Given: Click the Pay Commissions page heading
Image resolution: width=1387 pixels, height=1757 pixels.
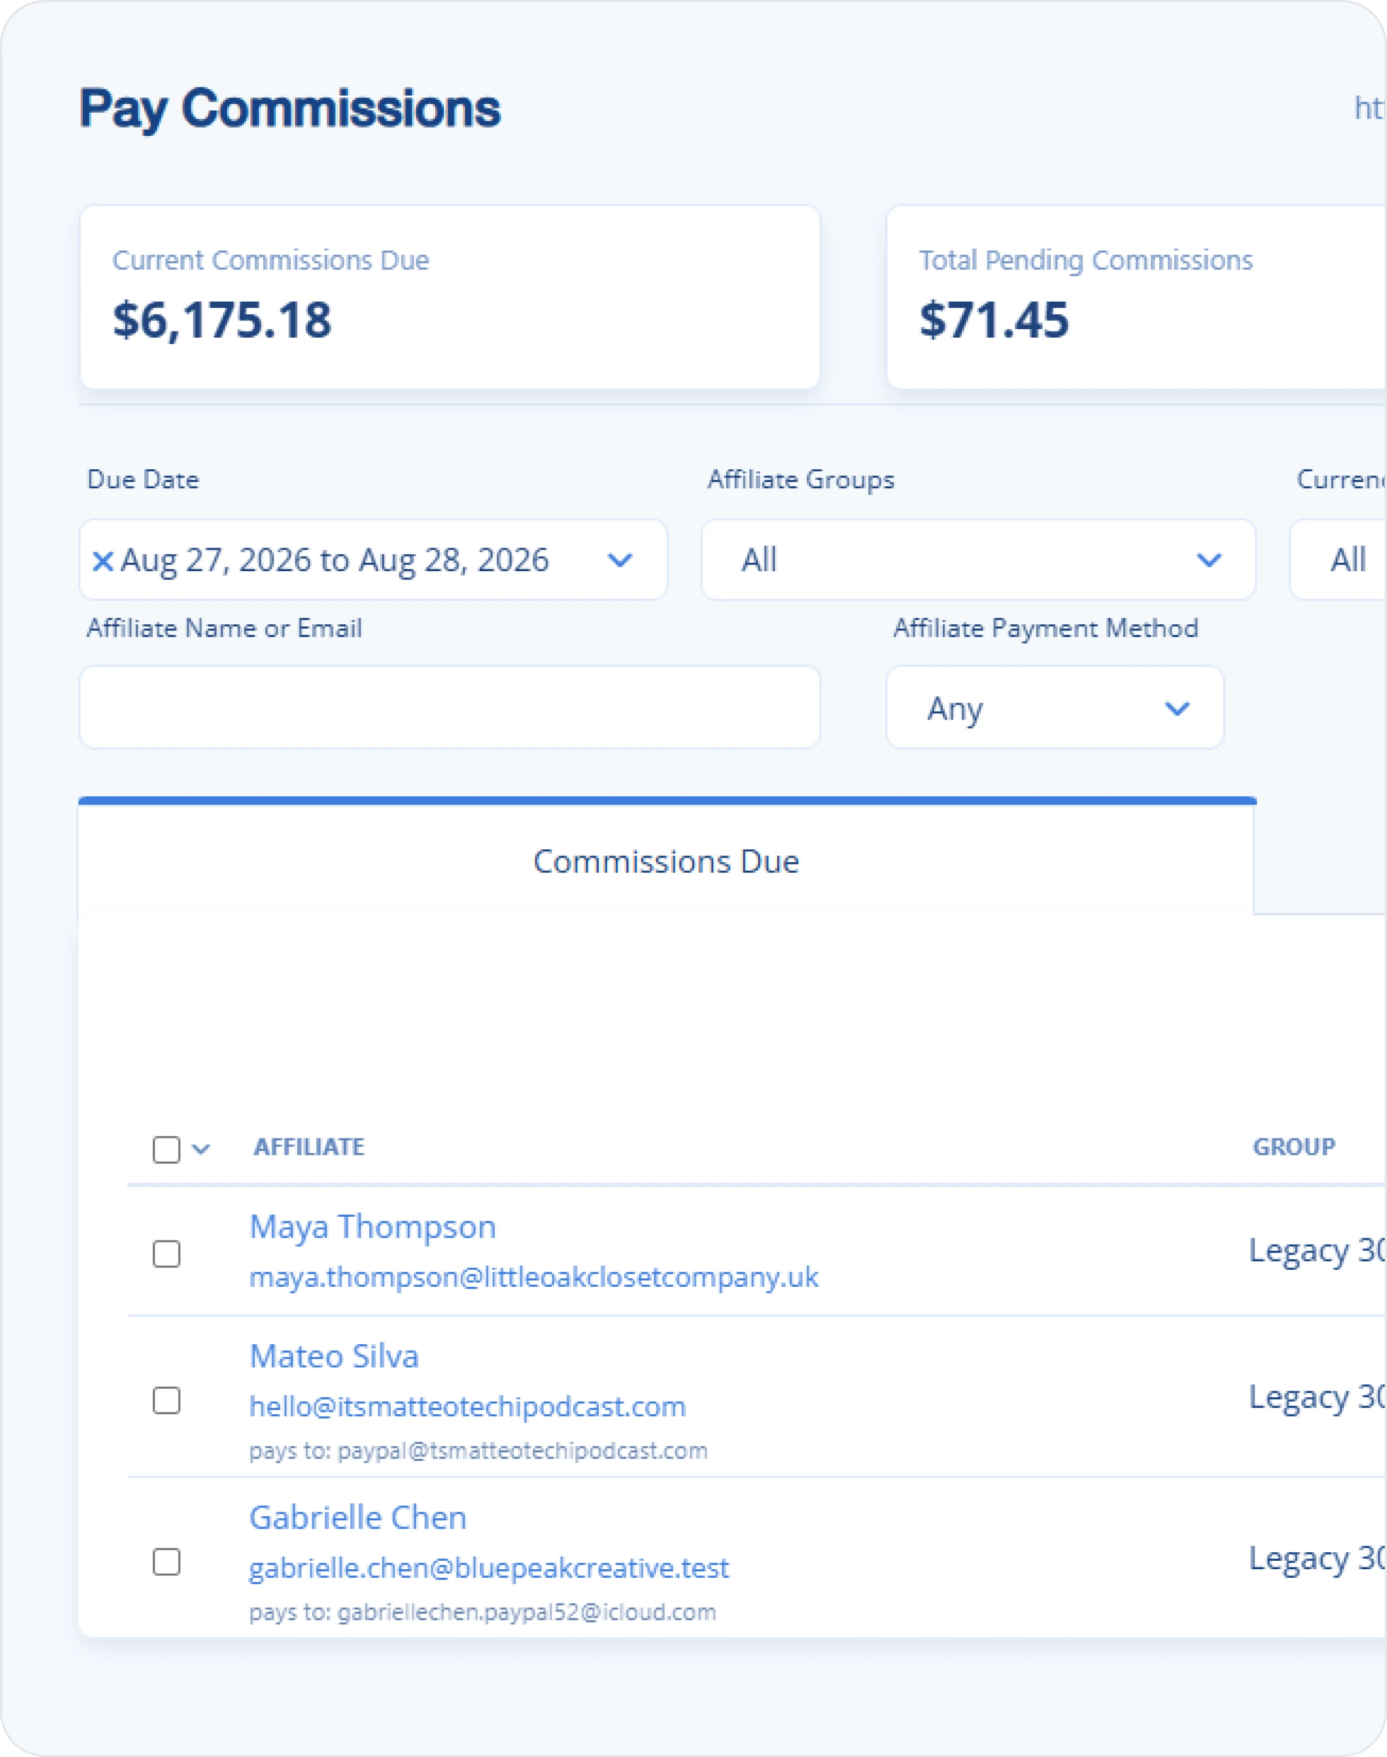Looking at the screenshot, I should [x=290, y=109].
